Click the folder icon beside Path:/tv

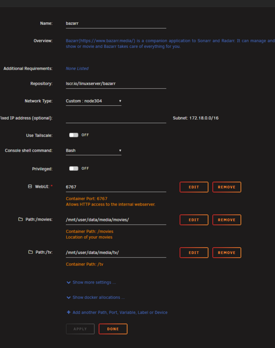coord(31,252)
